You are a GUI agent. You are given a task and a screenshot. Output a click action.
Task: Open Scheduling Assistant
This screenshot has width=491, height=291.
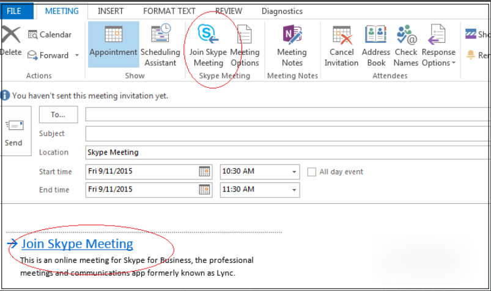(x=160, y=45)
